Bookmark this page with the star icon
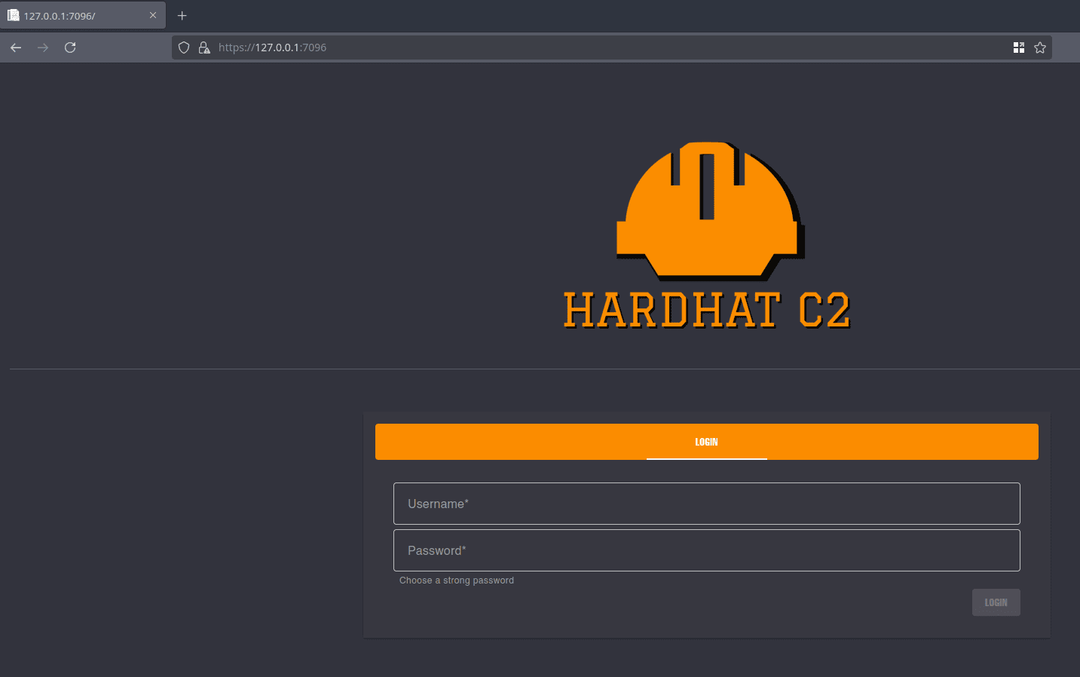The height and width of the screenshot is (677, 1080). pyautogui.click(x=1040, y=47)
